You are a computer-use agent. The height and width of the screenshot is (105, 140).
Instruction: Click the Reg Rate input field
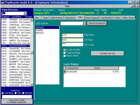(72, 35)
